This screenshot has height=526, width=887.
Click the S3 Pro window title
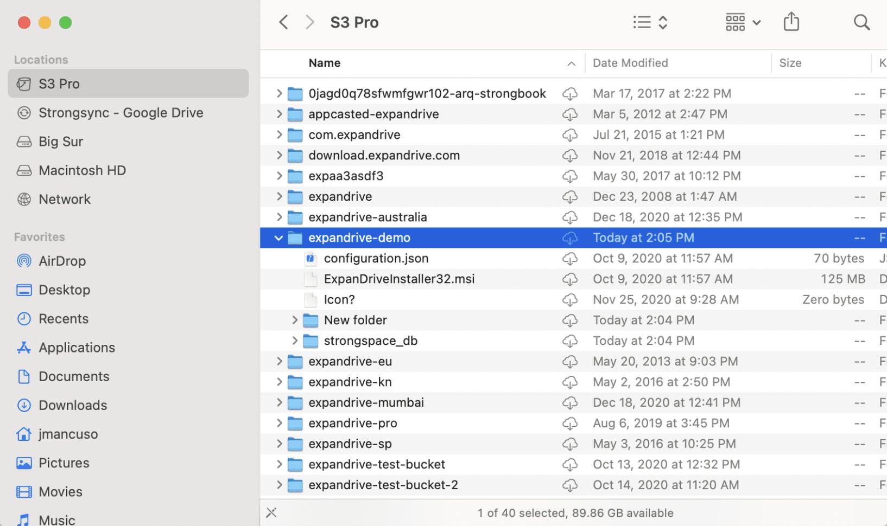pos(354,22)
